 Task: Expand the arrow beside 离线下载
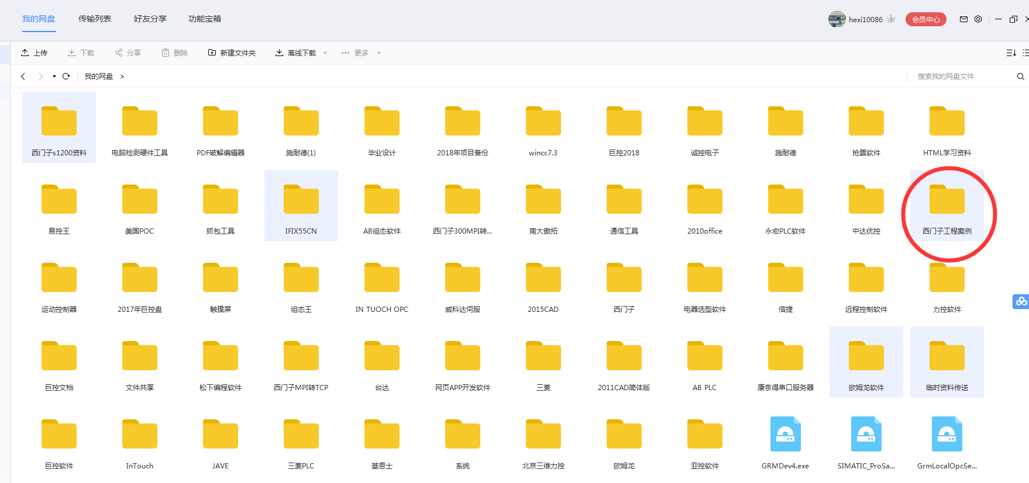(x=325, y=53)
